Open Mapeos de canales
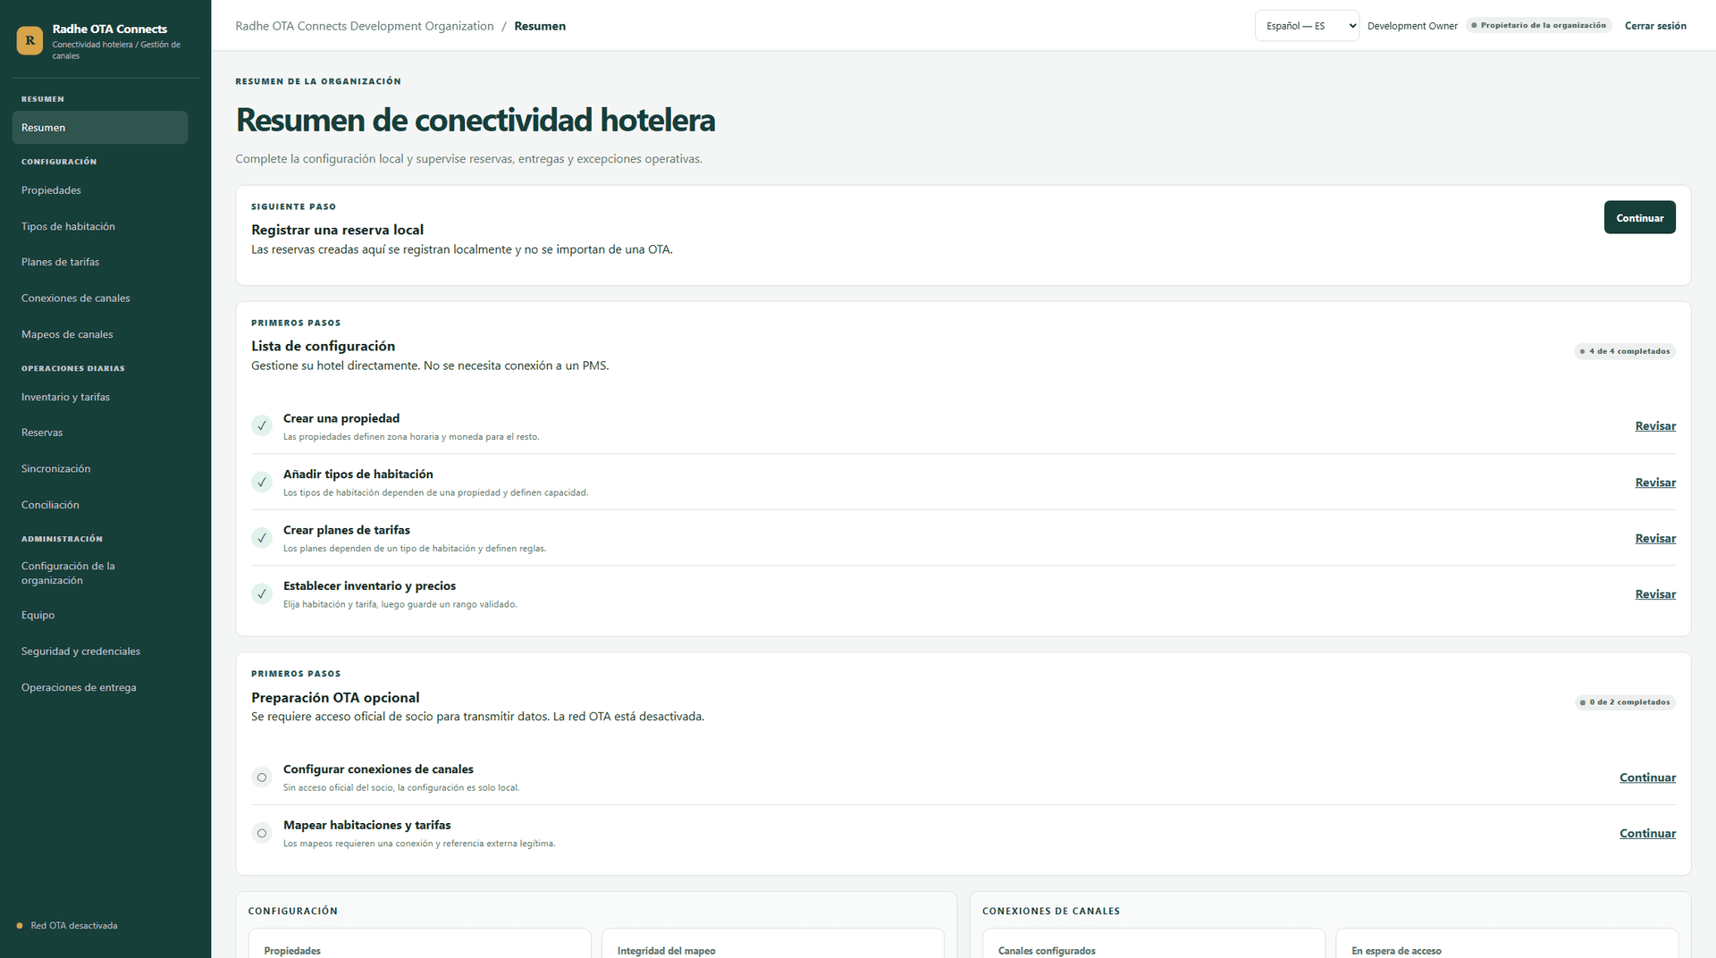1716x958 pixels. point(100,334)
